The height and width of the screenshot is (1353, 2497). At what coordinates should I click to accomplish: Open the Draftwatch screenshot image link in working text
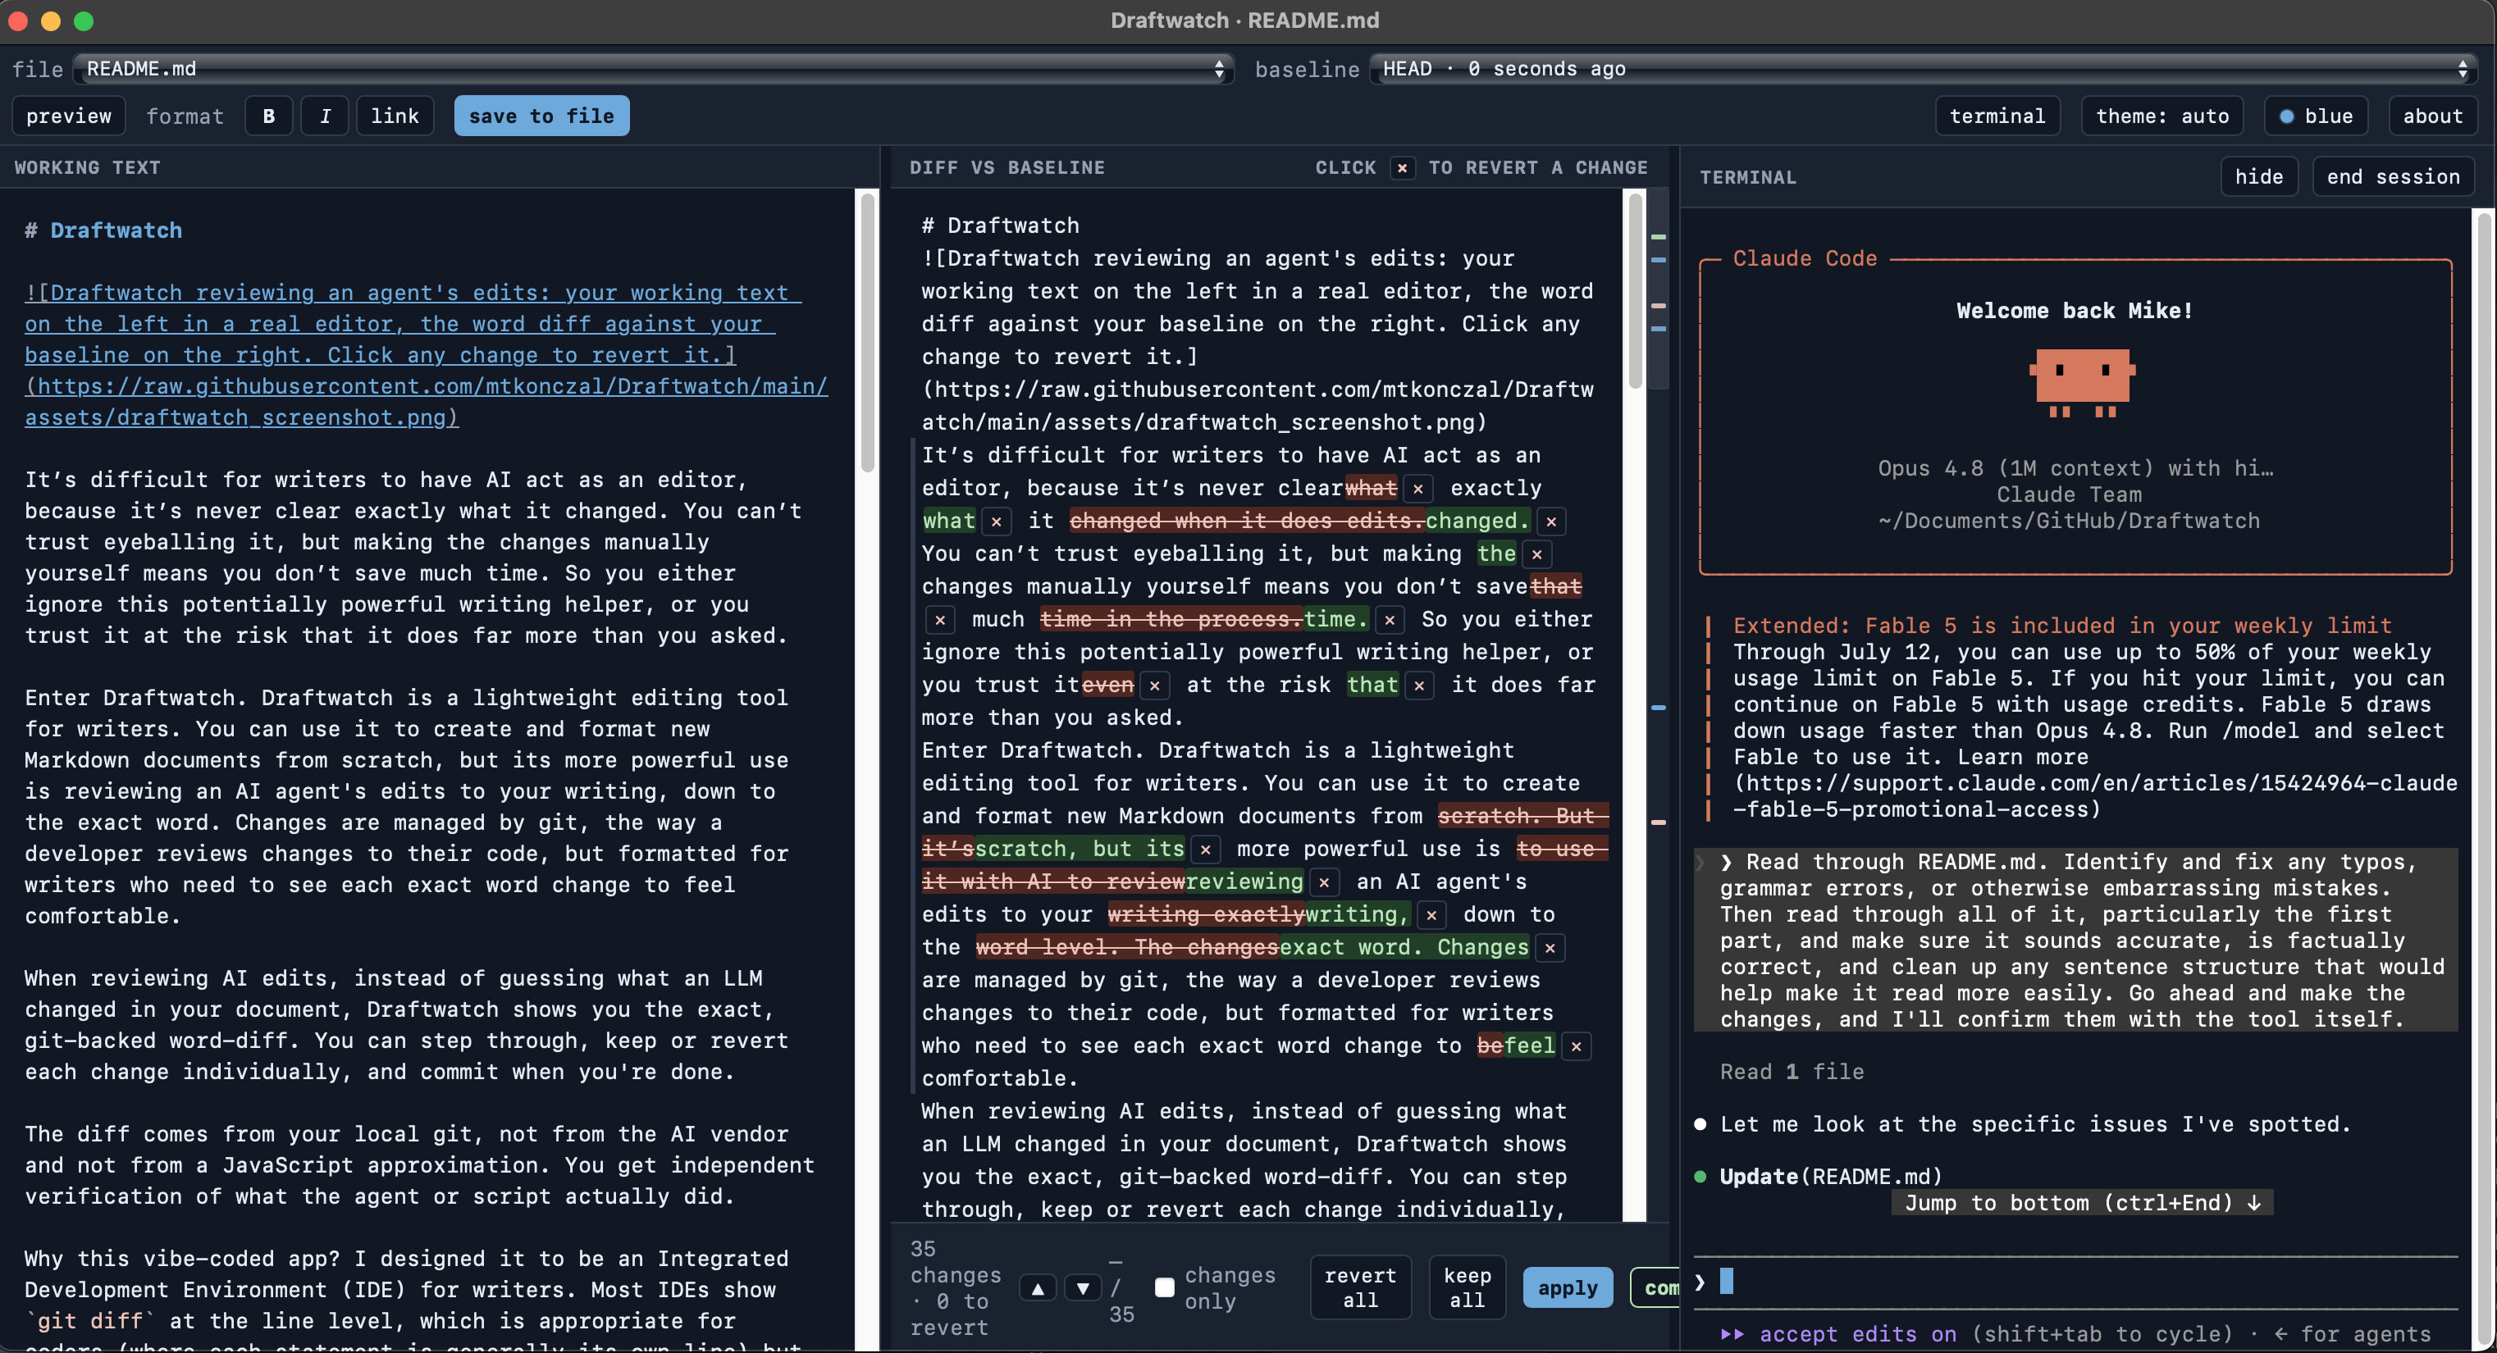coord(427,355)
